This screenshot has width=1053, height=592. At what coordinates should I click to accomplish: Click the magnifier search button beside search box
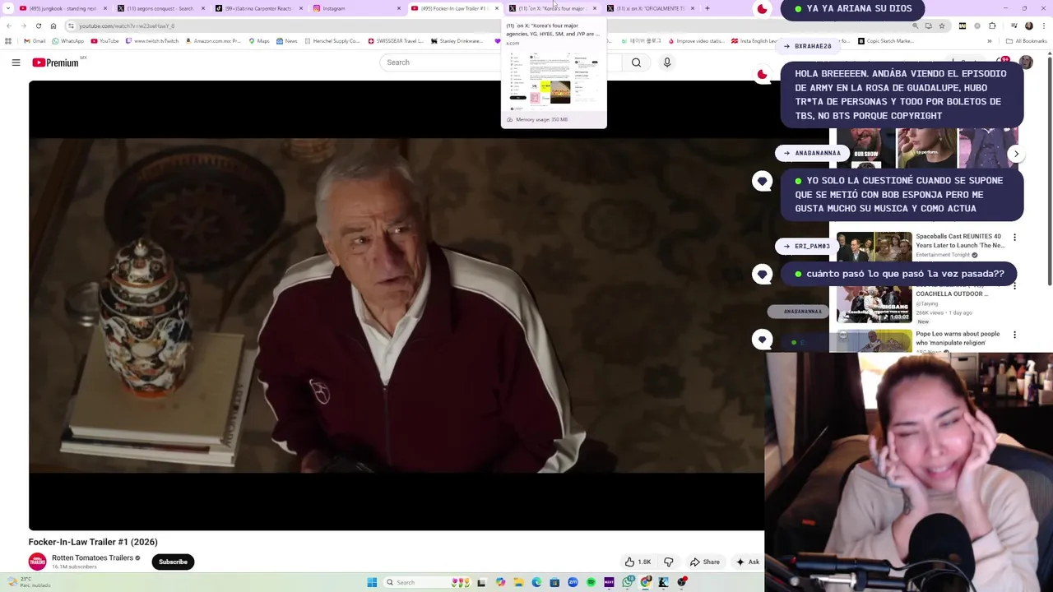pos(636,62)
